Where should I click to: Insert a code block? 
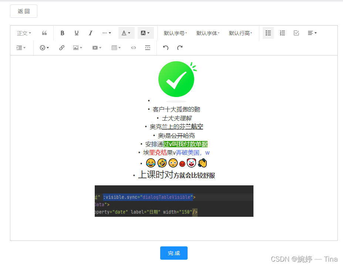coord(133,48)
